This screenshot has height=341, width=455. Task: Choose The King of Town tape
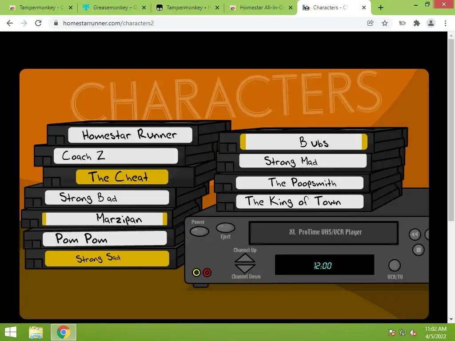300,201
